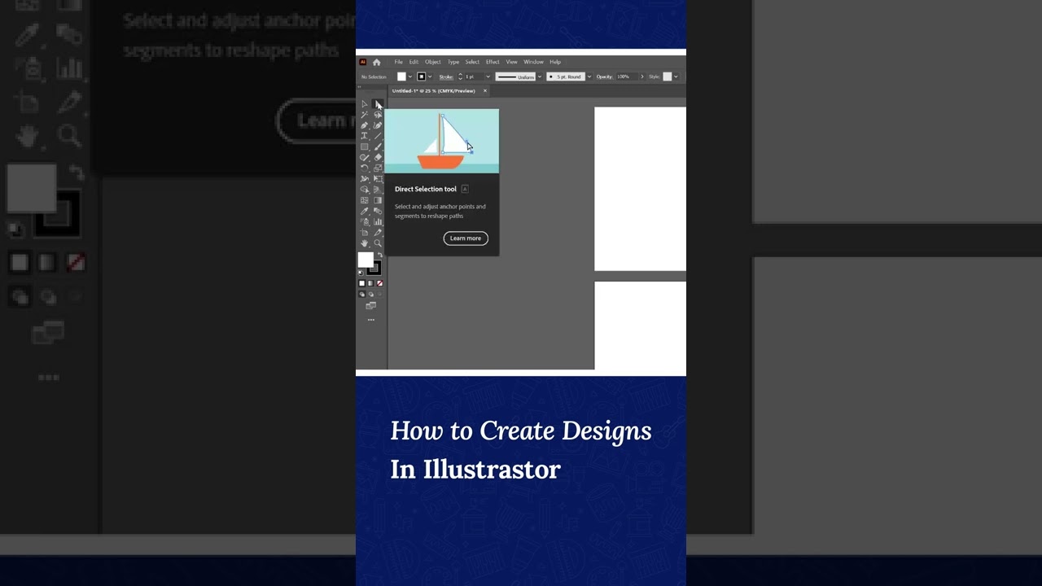Expand the Opacity arrow
This screenshot has width=1042, height=586.
point(641,77)
